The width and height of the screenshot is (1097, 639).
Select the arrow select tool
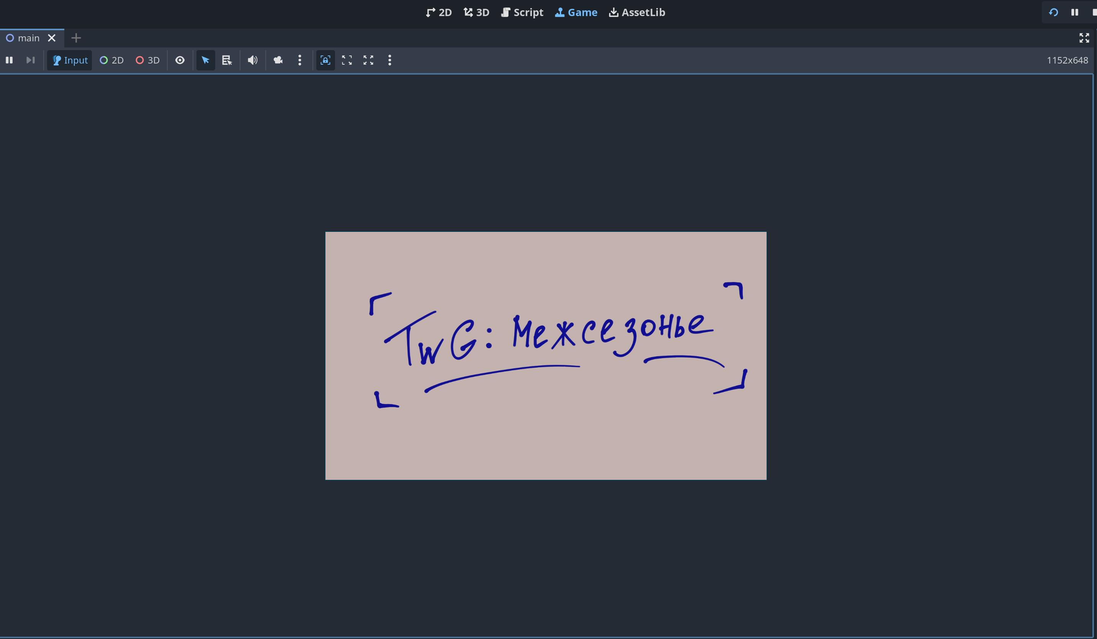[206, 60]
